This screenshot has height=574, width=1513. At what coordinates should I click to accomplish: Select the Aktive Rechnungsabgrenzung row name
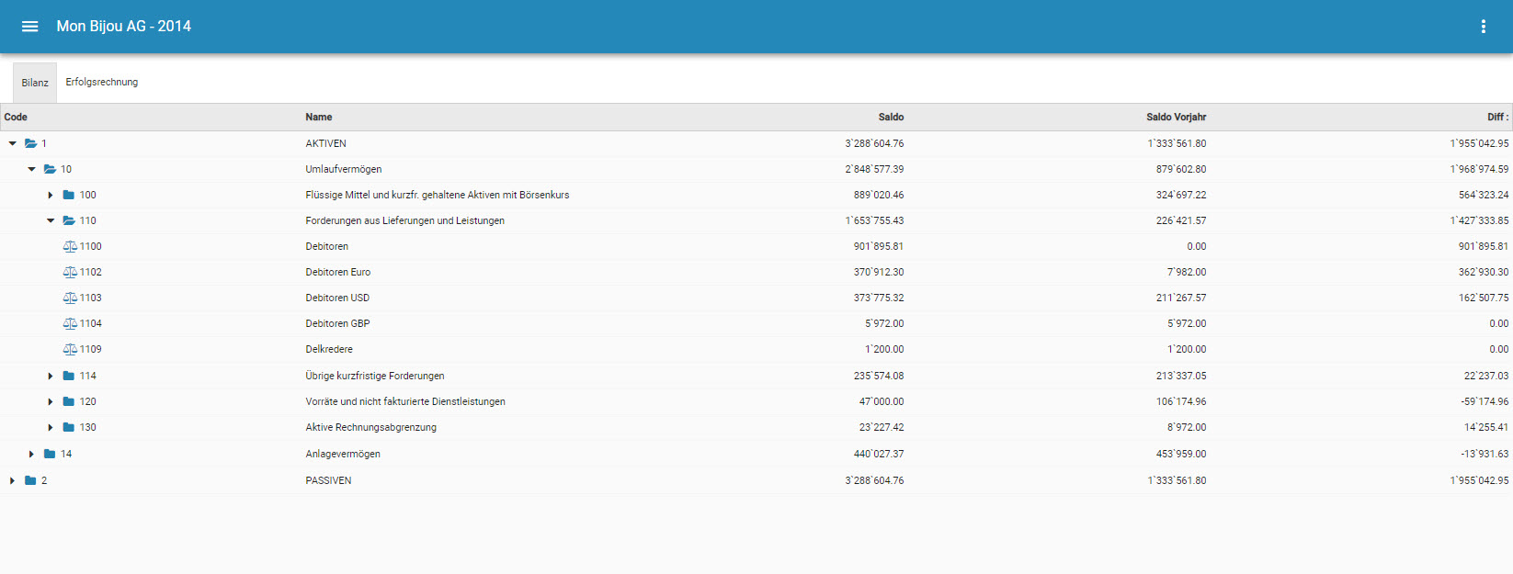tap(370, 427)
